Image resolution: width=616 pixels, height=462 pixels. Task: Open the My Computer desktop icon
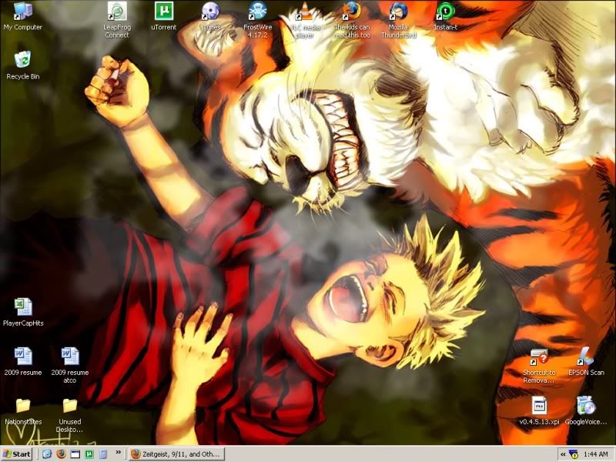coord(23,16)
